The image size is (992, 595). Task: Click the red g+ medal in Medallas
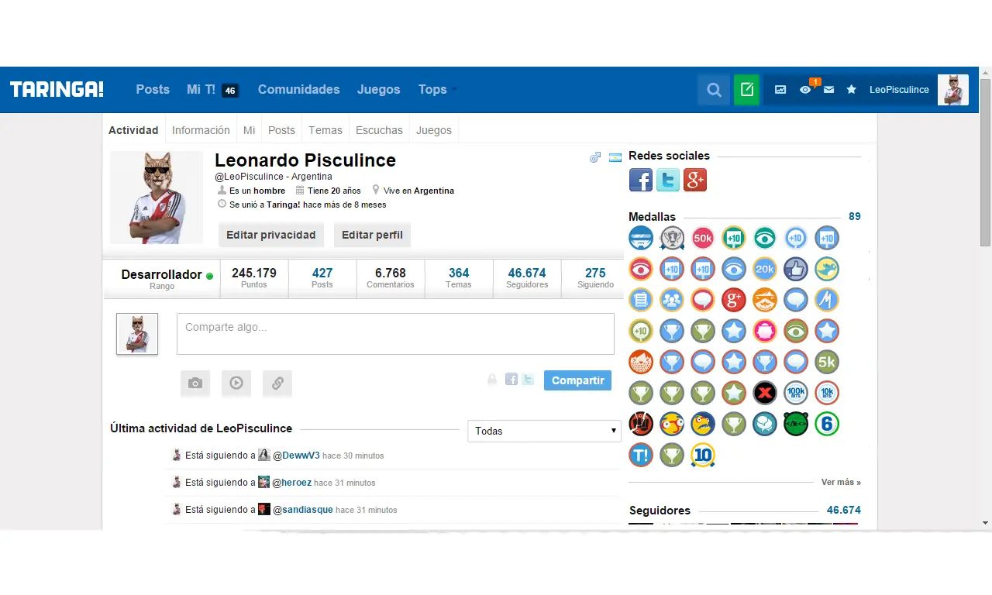pos(734,300)
